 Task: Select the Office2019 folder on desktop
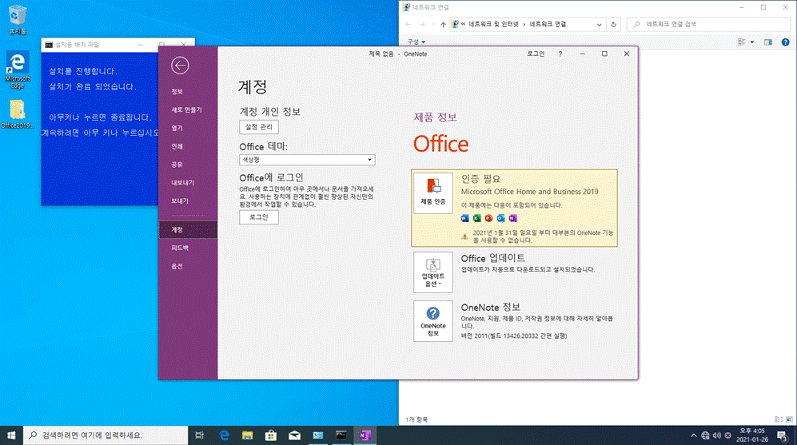(x=18, y=113)
